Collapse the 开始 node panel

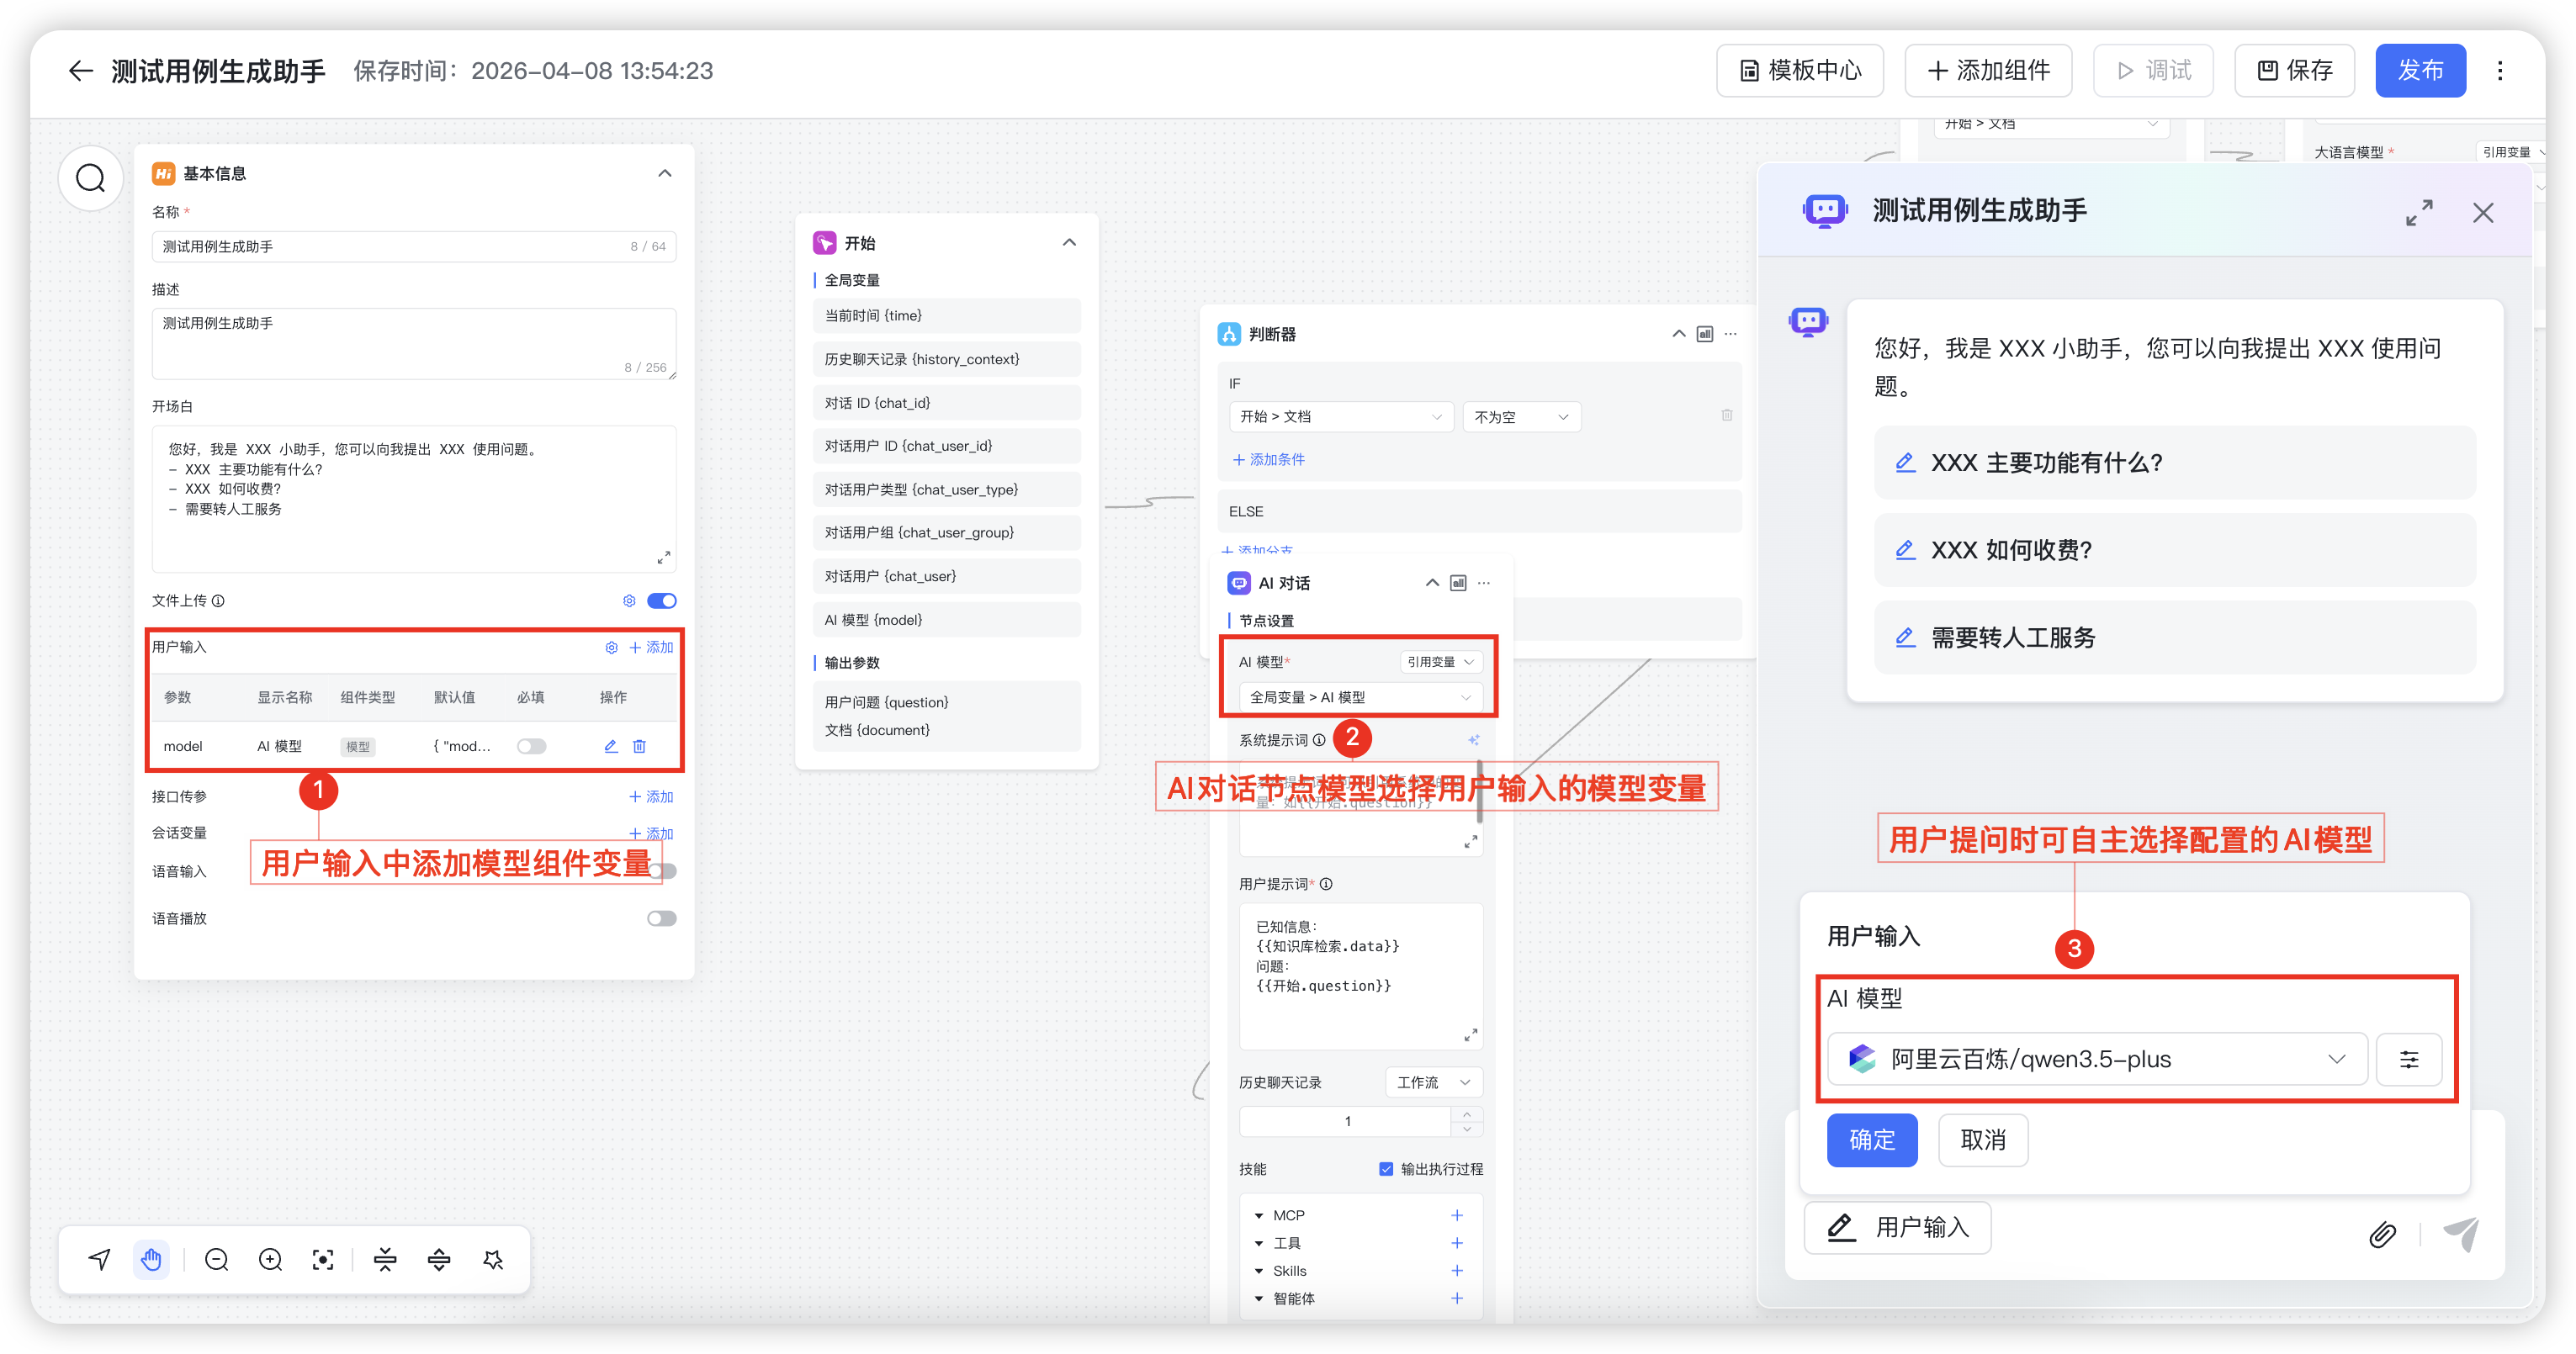tap(1069, 242)
